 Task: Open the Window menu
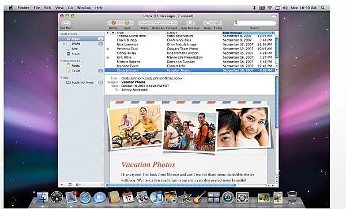click(x=84, y=7)
